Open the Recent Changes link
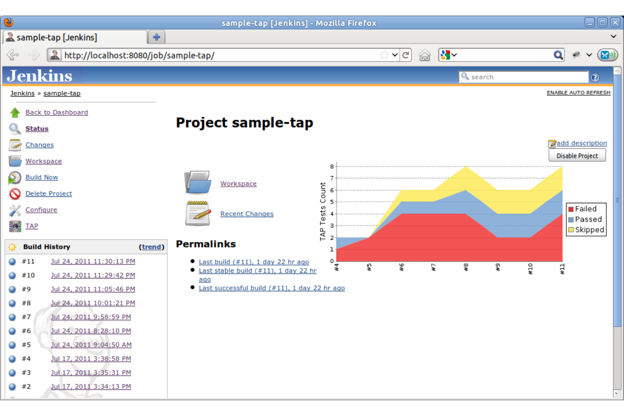 247,214
